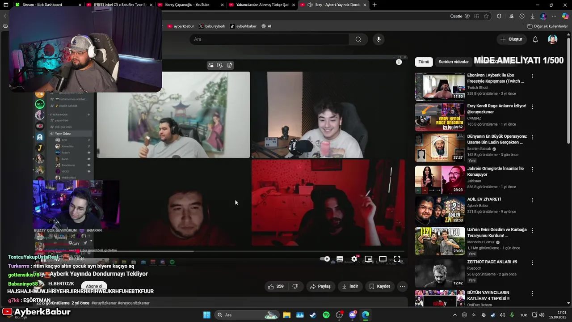Image resolution: width=572 pixels, height=322 pixels.
Task: Open YouTube account avatar menu
Action: [x=553, y=39]
